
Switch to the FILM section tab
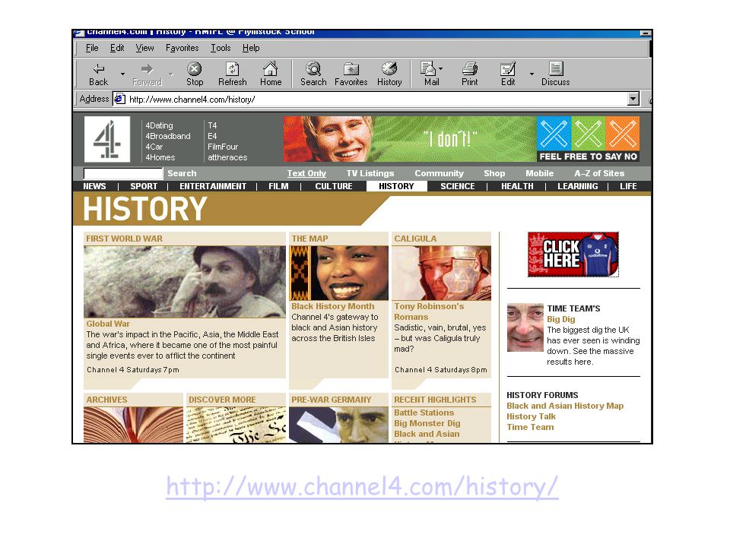click(278, 186)
